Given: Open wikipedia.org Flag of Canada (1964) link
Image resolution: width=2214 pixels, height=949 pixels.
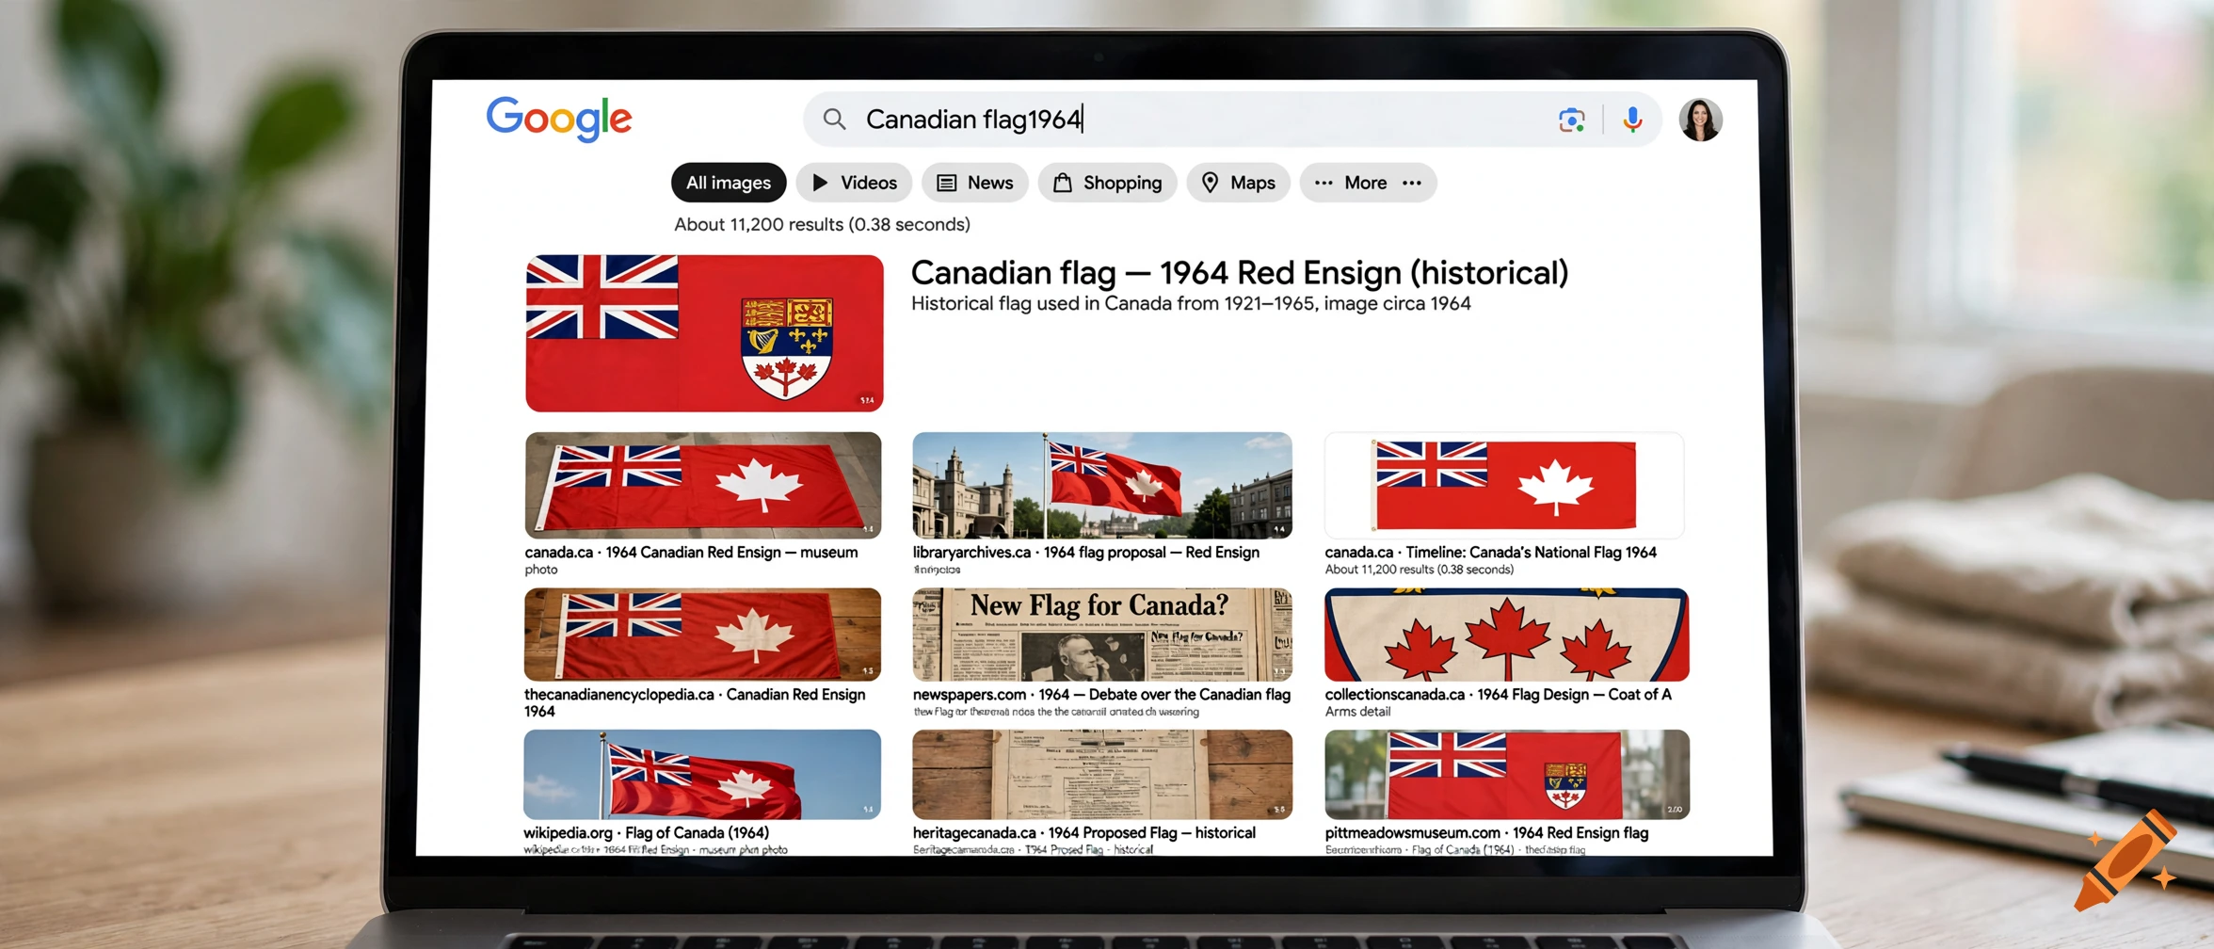Looking at the screenshot, I should click(x=647, y=833).
